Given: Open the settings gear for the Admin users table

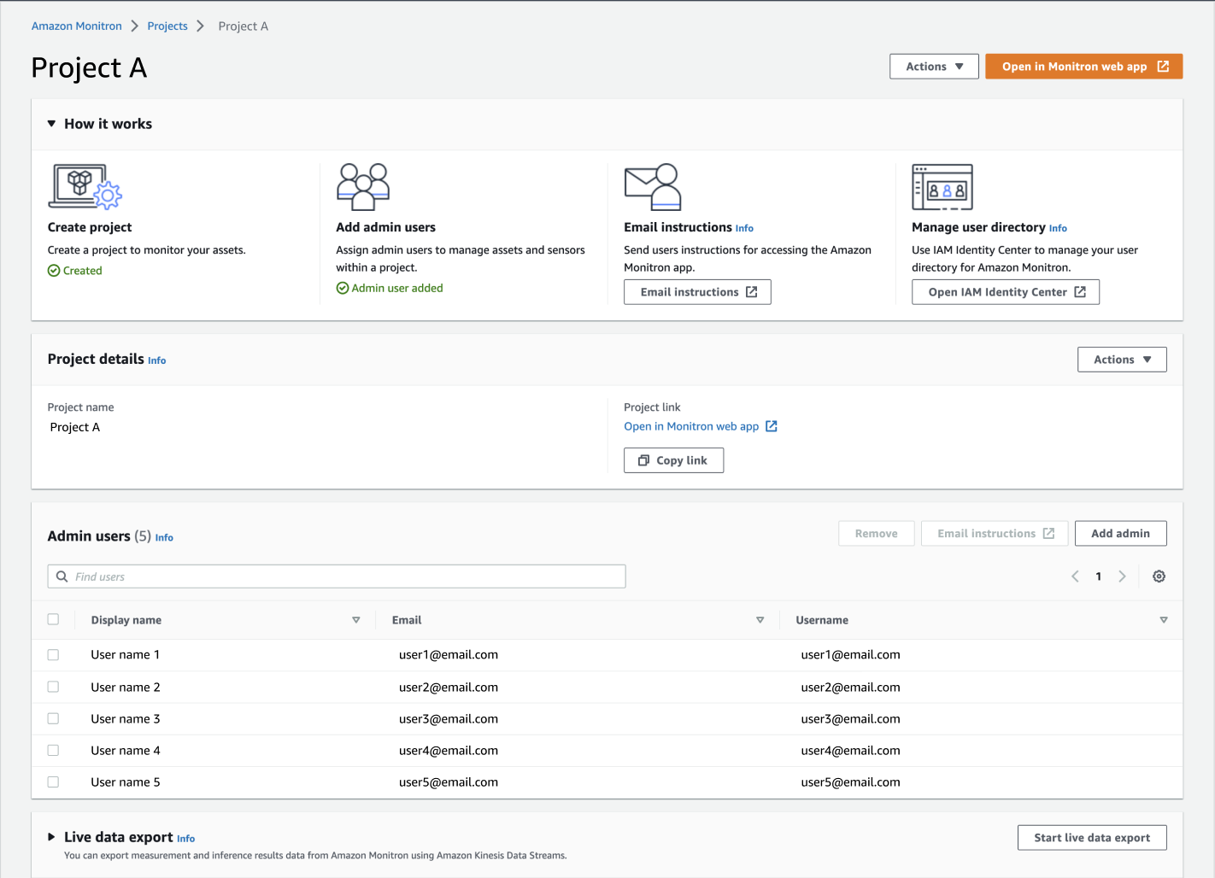Looking at the screenshot, I should (1159, 576).
